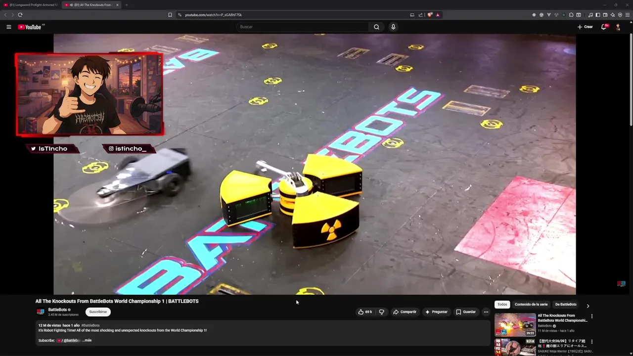Bookmark this page icon

(x=170, y=15)
